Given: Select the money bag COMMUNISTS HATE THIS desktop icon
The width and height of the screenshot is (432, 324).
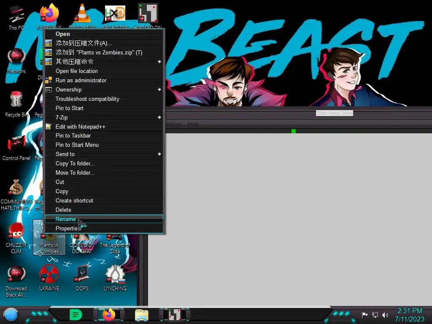Looking at the screenshot, I should click(16, 194).
